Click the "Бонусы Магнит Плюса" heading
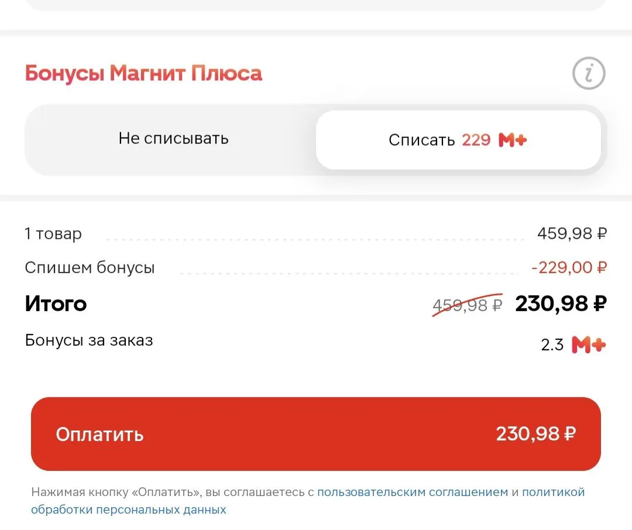The width and height of the screenshot is (632, 530). (143, 74)
